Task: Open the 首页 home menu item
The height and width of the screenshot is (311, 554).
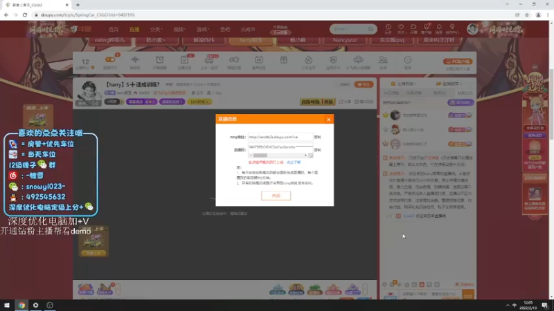Action: [x=114, y=29]
